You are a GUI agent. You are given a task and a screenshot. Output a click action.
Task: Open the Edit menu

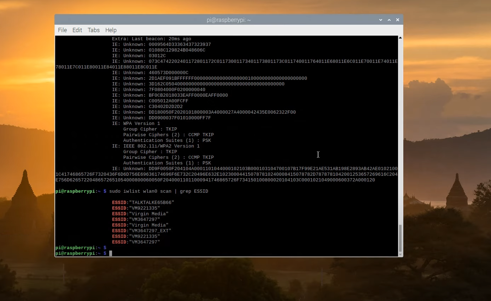(77, 30)
